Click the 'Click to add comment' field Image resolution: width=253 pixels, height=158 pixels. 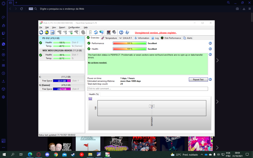click(147, 89)
